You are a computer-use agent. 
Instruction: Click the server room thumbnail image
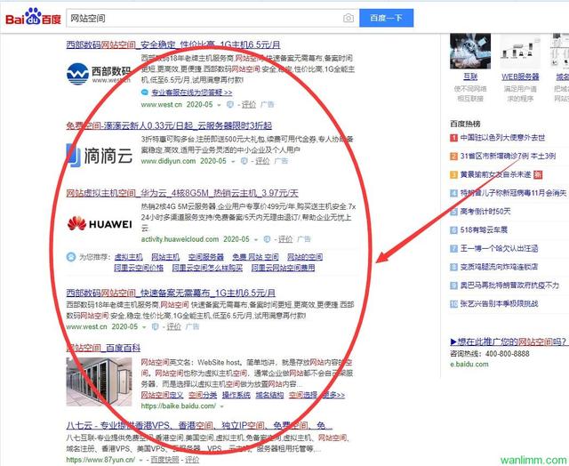point(99,382)
